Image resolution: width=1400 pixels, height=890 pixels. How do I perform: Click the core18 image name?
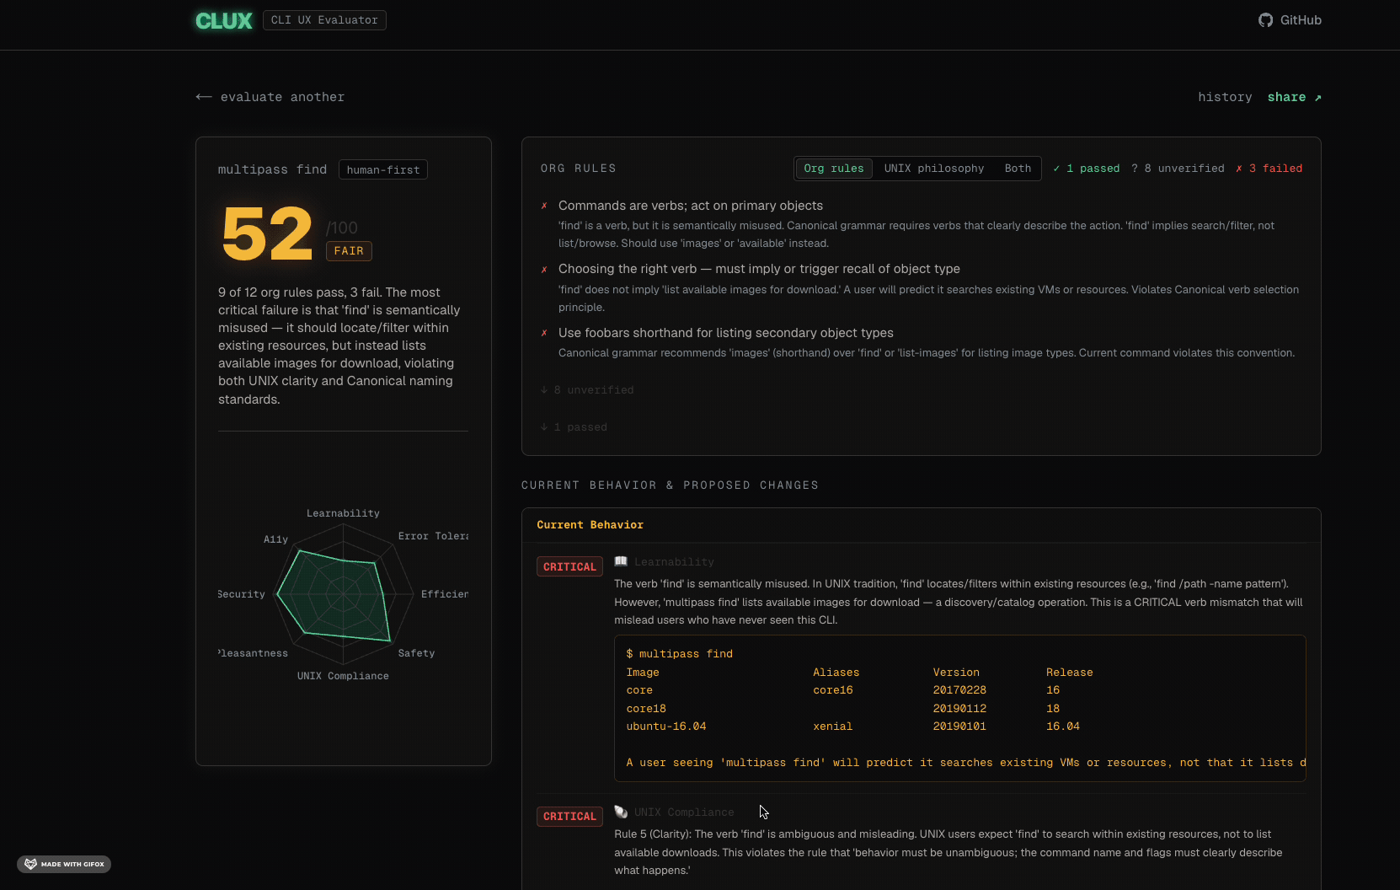(x=646, y=709)
